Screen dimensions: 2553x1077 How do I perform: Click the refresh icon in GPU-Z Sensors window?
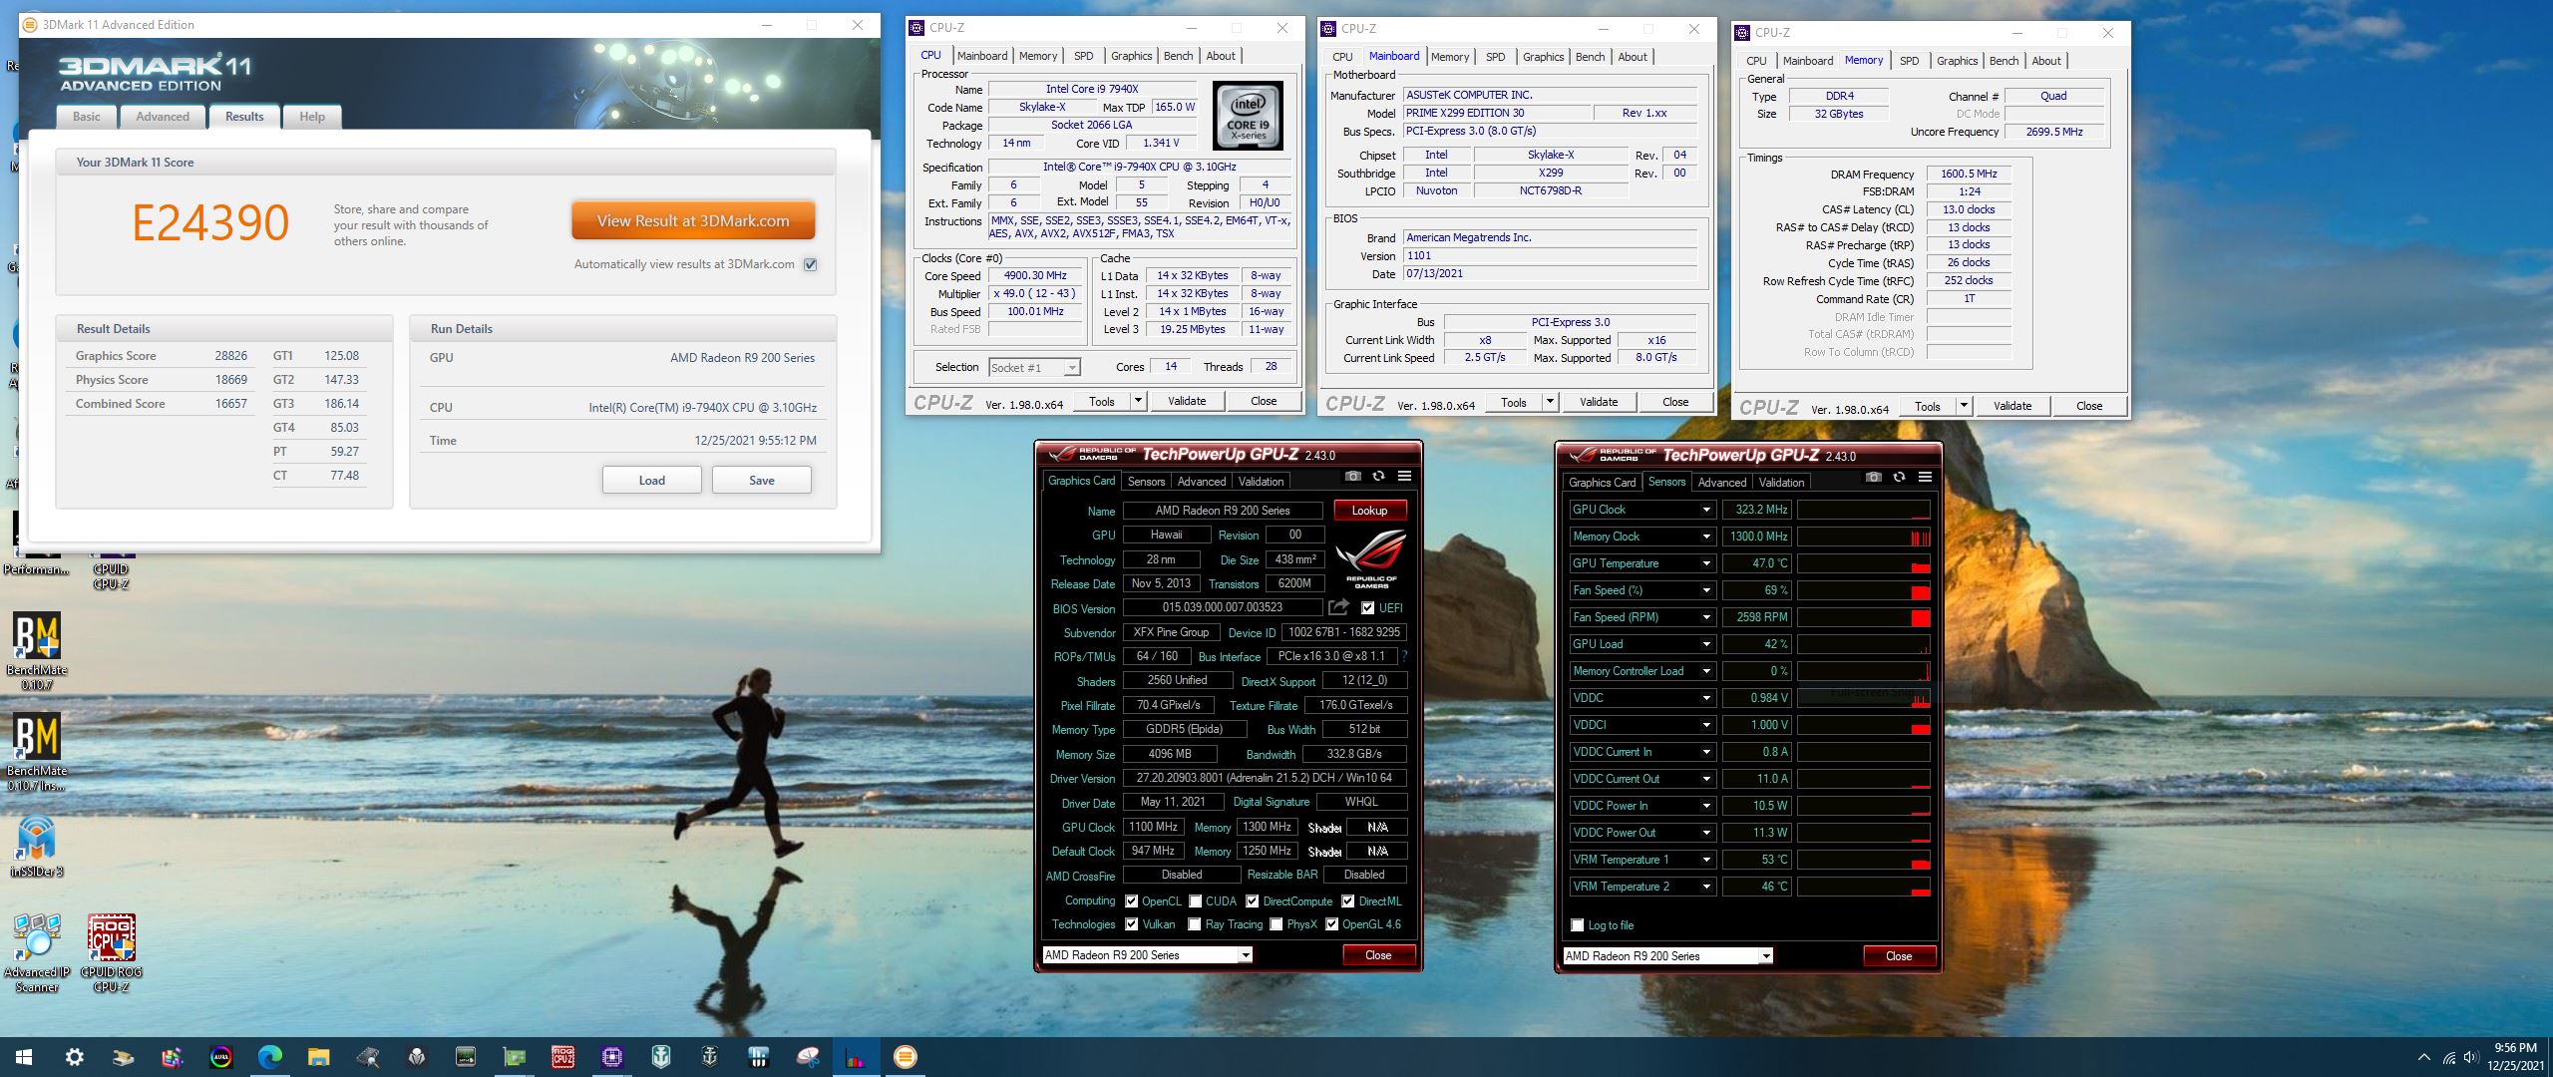(1899, 478)
